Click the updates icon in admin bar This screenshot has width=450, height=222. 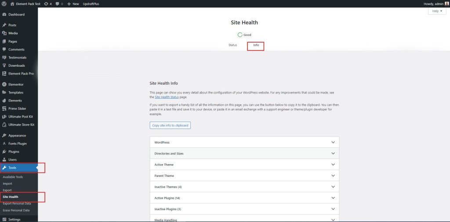point(46,4)
